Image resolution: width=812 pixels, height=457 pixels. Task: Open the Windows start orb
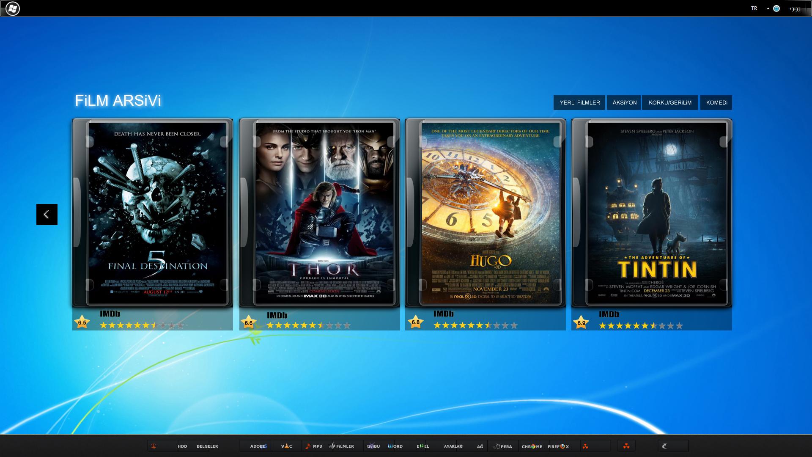click(x=12, y=8)
